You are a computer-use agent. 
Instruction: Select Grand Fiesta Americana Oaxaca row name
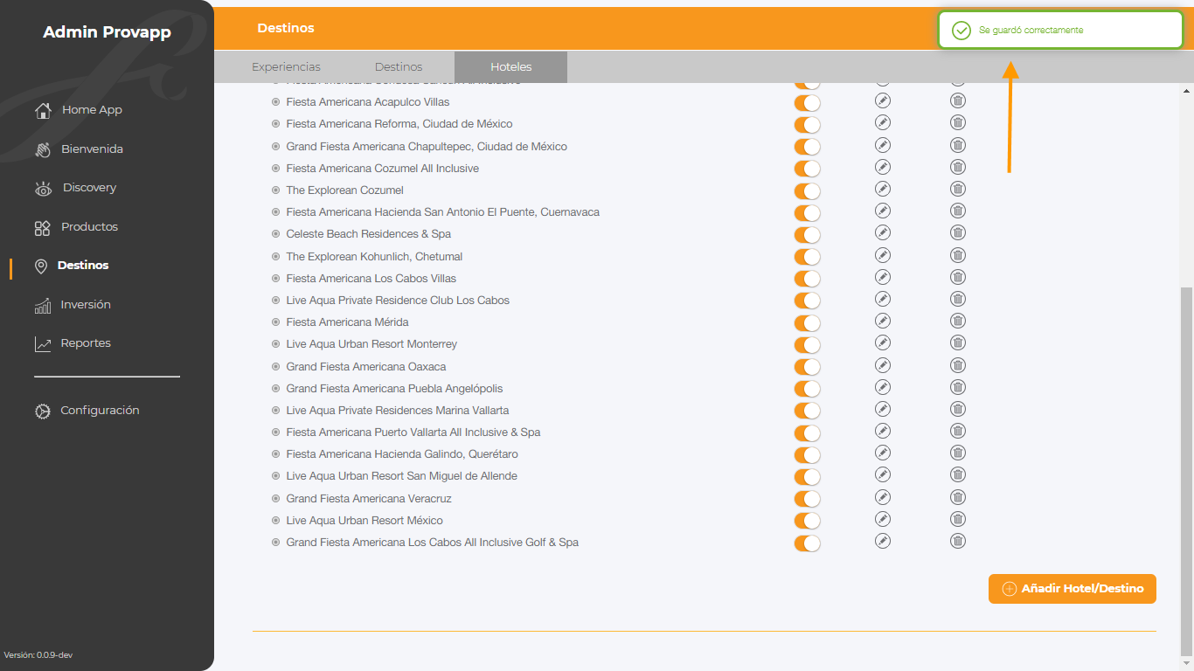366,367
